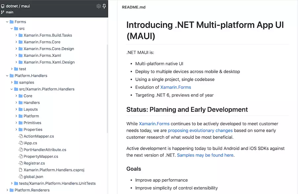Open the sidebar settings gear icon
The height and width of the screenshot is (194, 298).
click(98, 6)
